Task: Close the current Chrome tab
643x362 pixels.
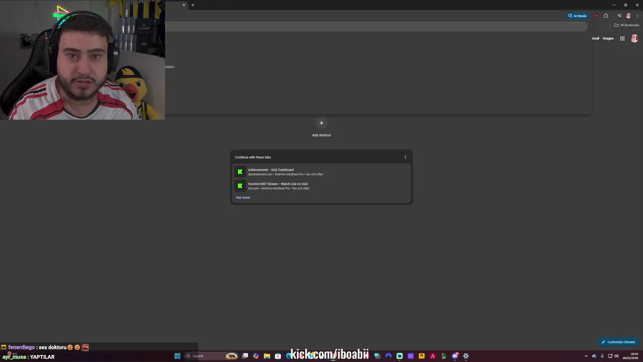Action: (183, 5)
